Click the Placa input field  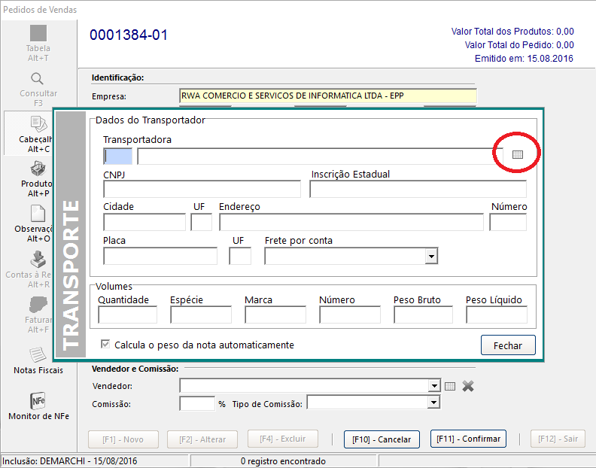[160, 256]
